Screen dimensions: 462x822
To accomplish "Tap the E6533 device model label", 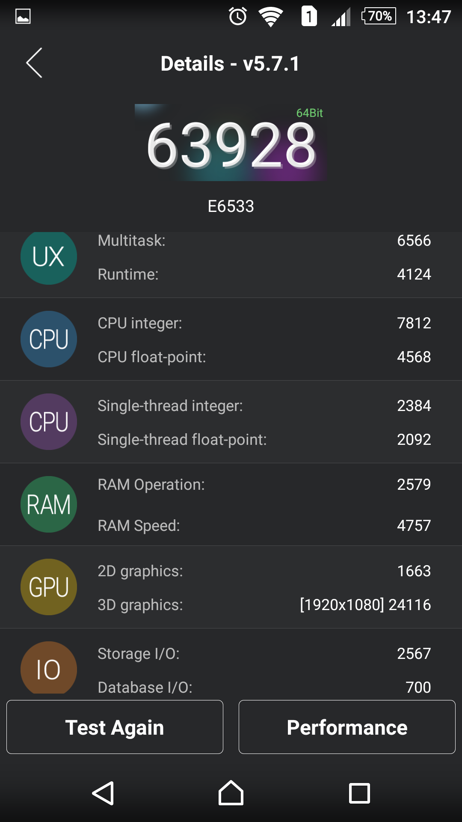I will 231,206.
